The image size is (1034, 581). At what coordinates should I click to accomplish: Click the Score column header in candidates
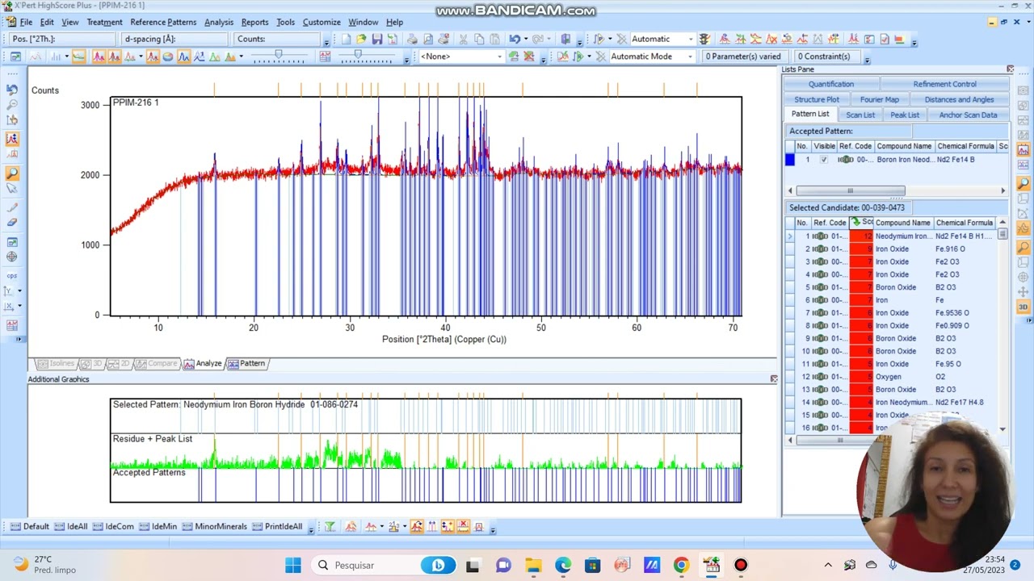[x=861, y=223]
